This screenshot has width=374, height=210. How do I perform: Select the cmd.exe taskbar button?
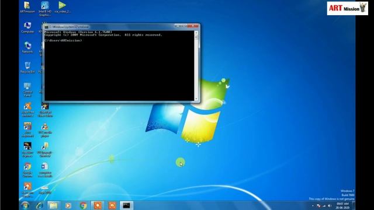coord(126,205)
